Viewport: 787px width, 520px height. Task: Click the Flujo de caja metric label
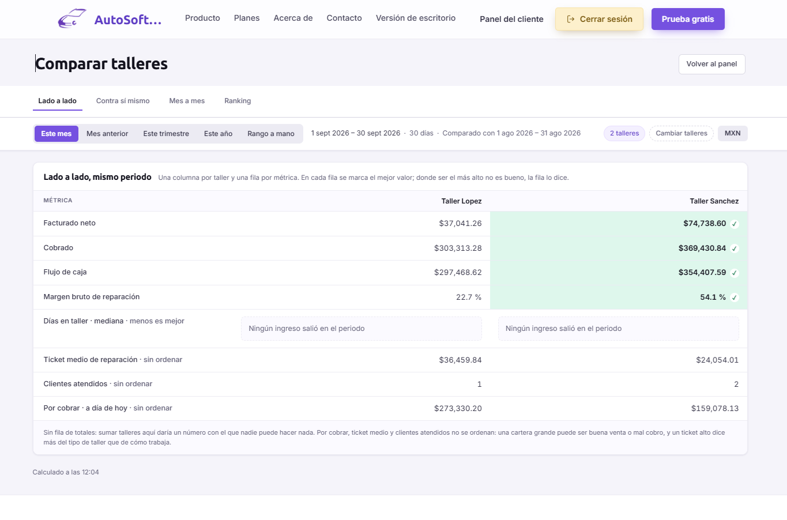[65, 272]
